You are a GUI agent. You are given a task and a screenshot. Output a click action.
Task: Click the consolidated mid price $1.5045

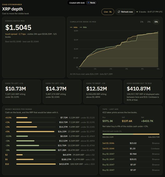18,27
